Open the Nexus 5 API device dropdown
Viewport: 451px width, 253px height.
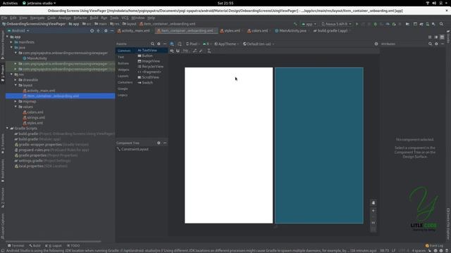point(336,24)
